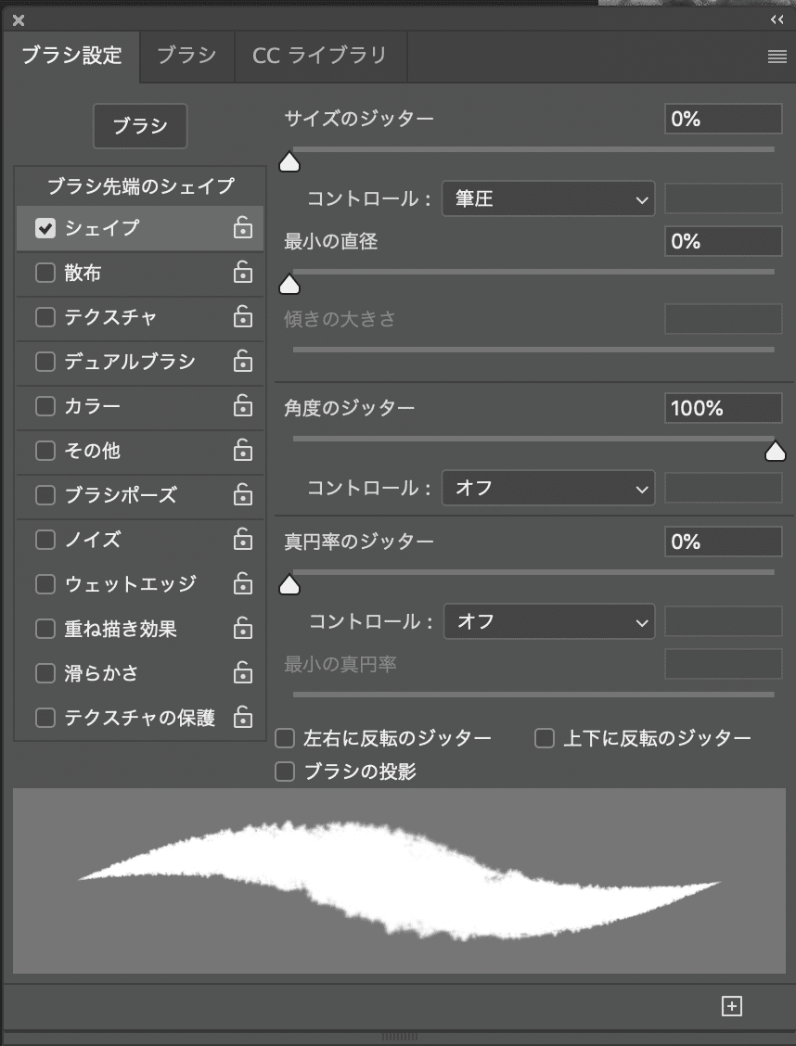This screenshot has height=1046, width=796.
Task: Enable the テクスチャ checkbox
Action: [x=45, y=317]
